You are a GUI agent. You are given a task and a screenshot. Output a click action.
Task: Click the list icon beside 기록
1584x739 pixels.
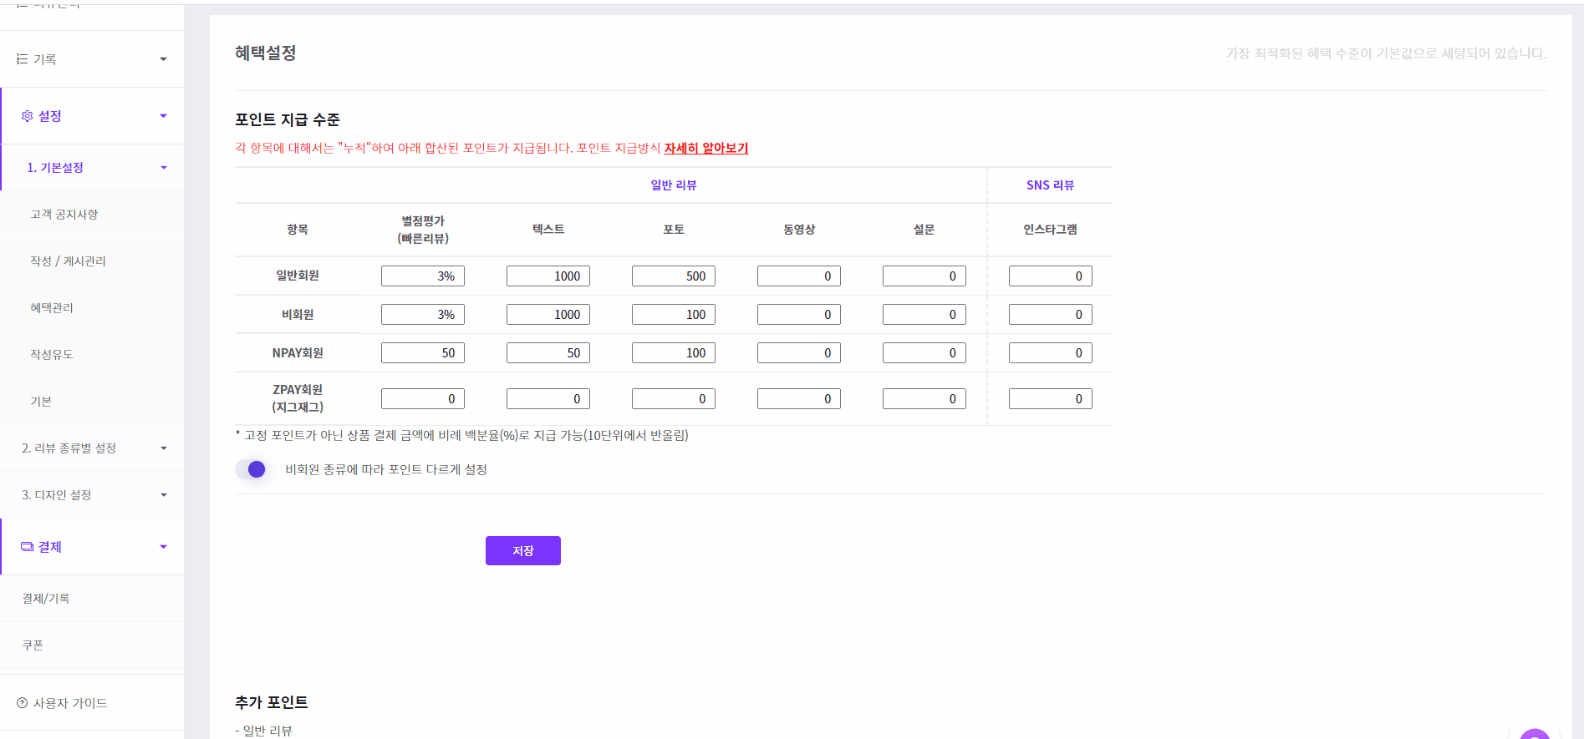(x=22, y=59)
